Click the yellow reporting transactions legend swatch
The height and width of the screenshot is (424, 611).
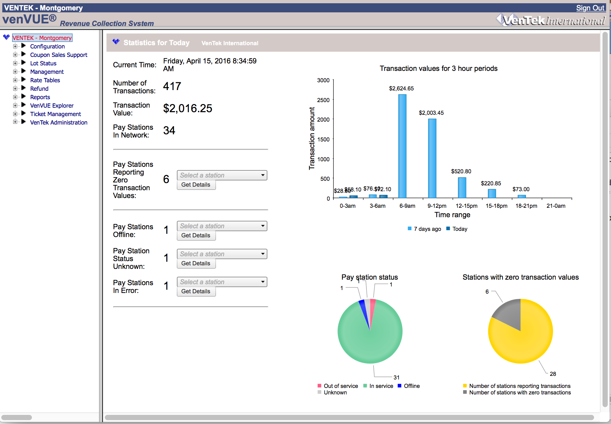(465, 386)
